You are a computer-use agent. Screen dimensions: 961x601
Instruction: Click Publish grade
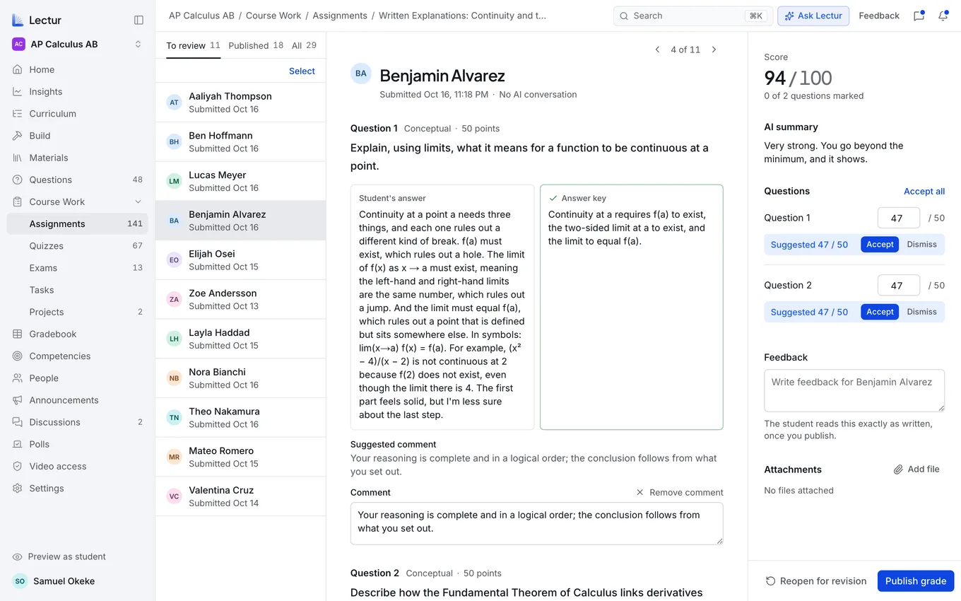915,581
